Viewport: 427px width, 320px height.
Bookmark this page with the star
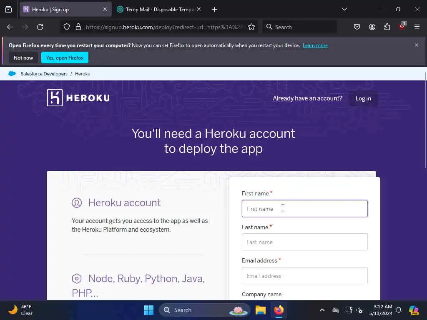tap(251, 27)
